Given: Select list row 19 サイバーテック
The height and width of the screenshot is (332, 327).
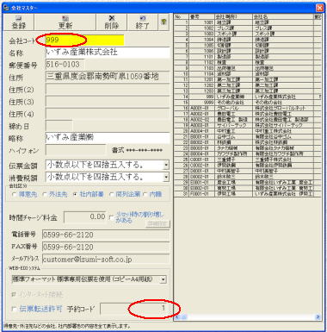Looking at the screenshot, I should [x=247, y=125].
